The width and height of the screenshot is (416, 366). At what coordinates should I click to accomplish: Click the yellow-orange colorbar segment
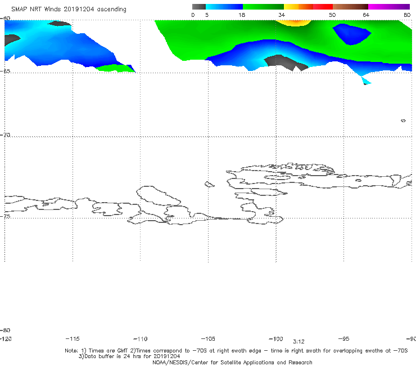click(x=298, y=7)
